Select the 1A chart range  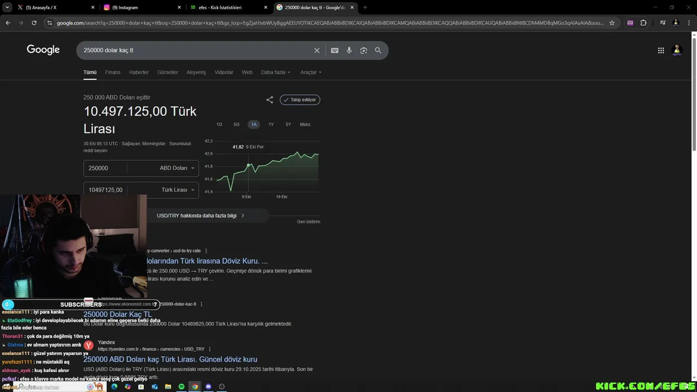[x=254, y=124]
